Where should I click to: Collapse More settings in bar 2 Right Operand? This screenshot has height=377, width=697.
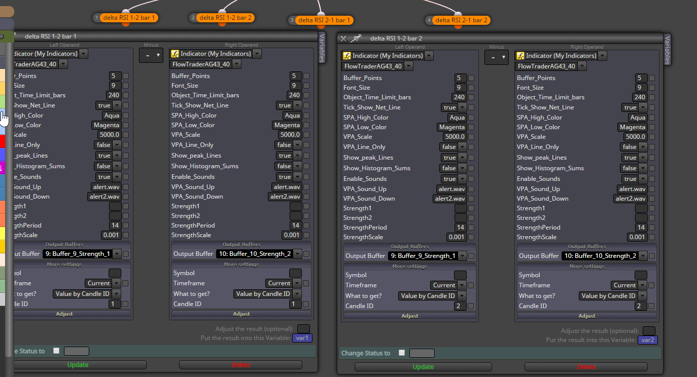pyautogui.click(x=586, y=267)
